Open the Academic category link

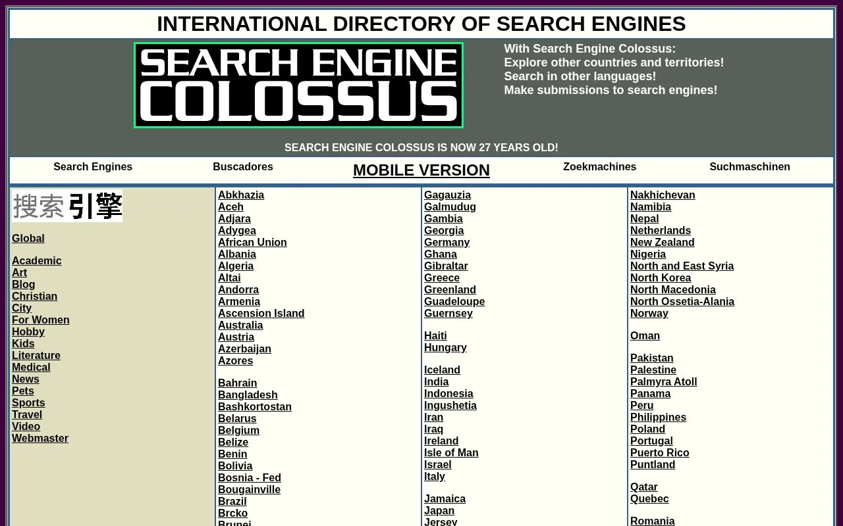click(x=37, y=261)
